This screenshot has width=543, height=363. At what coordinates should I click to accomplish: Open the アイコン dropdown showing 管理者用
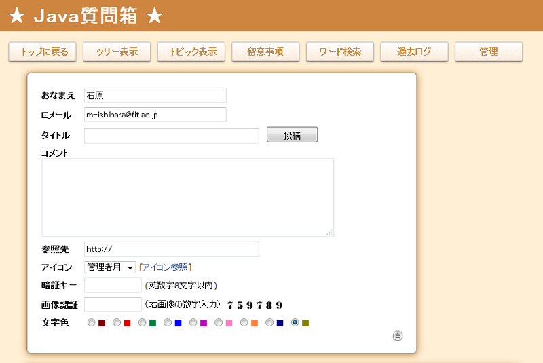(x=110, y=267)
